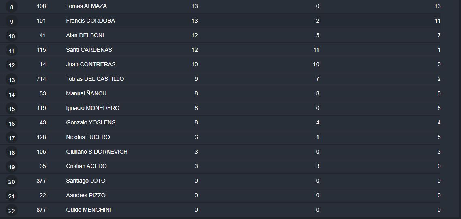This screenshot has width=461, height=219.
Task: Click Giuliano SIDORKEVICH's name
Action: pos(97,152)
